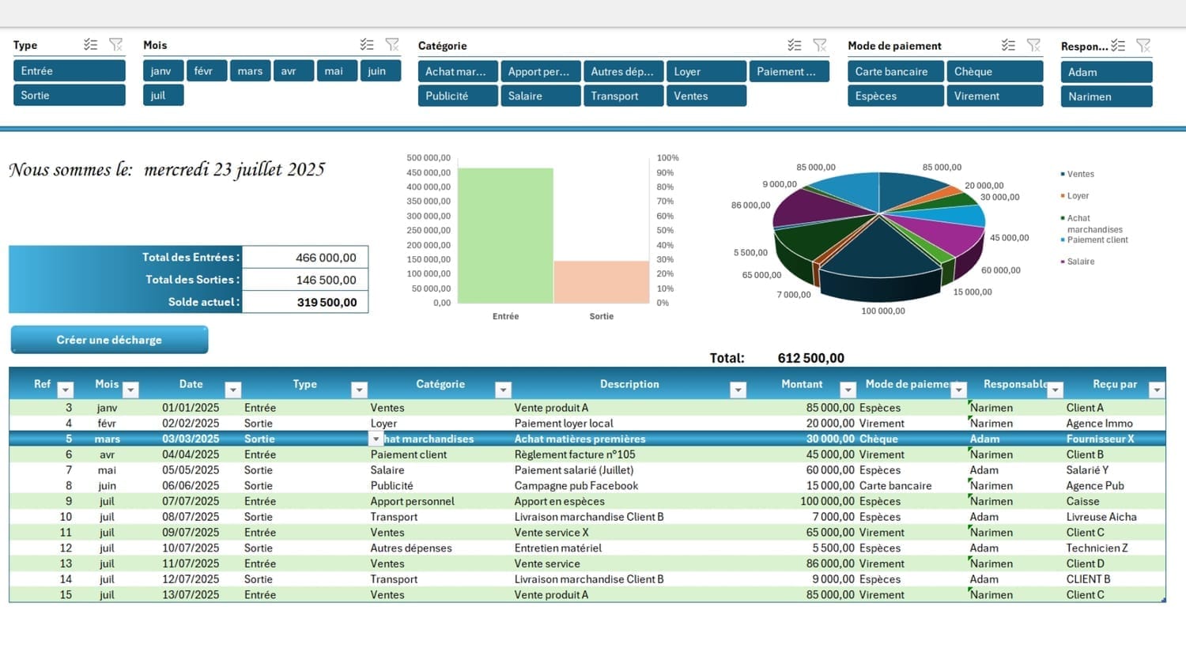
Task: Clear the Catégorie slicer filter
Action: (820, 46)
